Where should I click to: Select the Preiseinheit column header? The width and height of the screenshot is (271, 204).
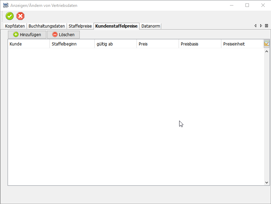(x=242, y=44)
